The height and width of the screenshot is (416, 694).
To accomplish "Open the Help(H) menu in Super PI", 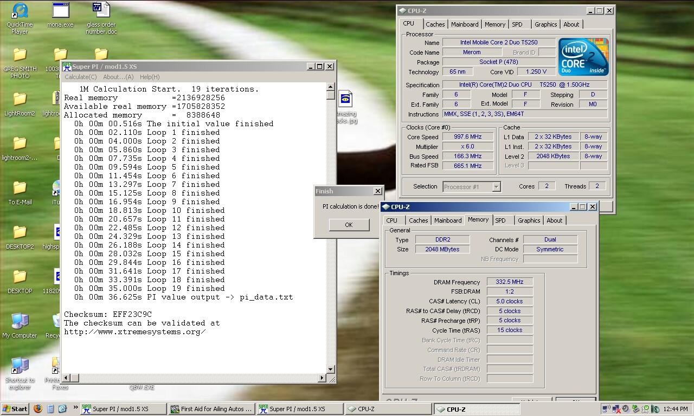I will tap(149, 77).
